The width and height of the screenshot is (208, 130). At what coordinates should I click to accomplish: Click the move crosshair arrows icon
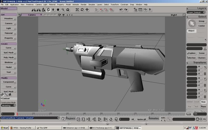(87, 10)
